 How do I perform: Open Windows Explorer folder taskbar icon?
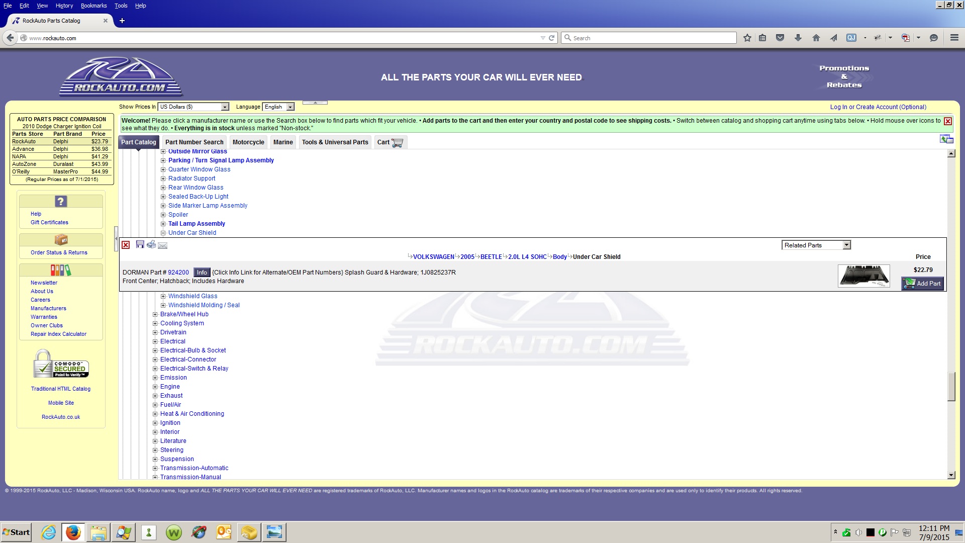(99, 532)
